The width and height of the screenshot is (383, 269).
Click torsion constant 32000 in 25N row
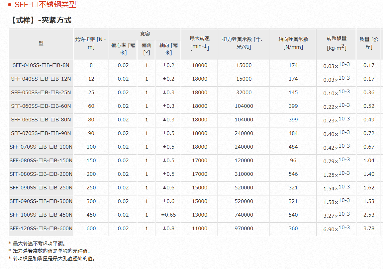tap(244, 93)
